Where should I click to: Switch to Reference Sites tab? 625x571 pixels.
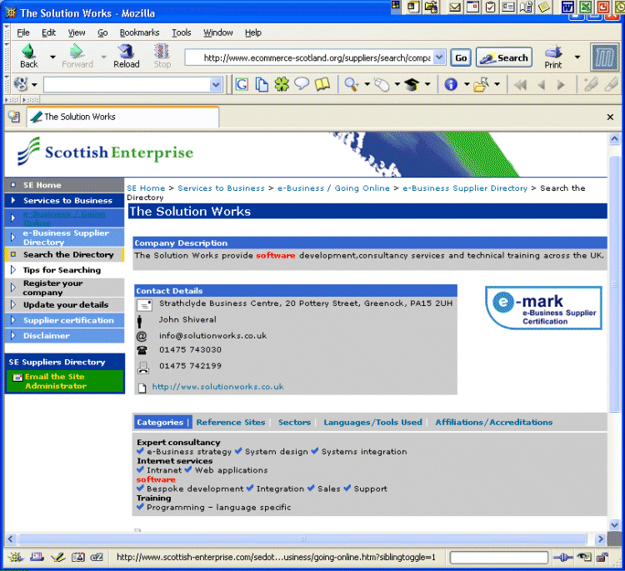(x=231, y=423)
